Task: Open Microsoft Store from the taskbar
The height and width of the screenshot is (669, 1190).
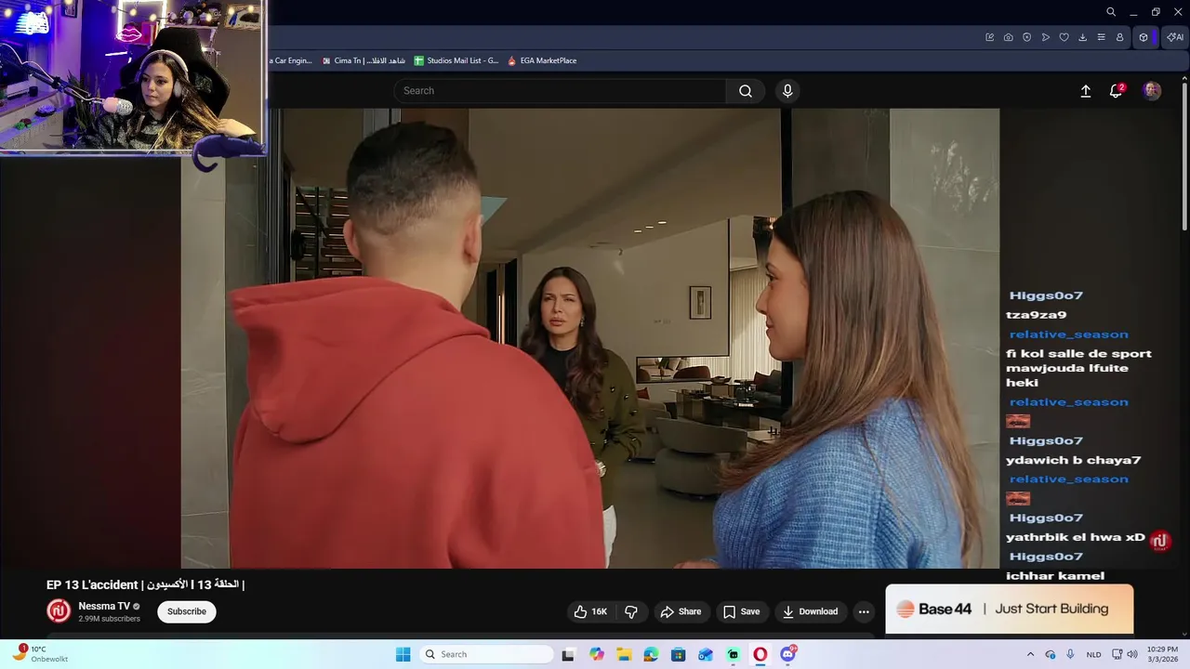Action: pyautogui.click(x=679, y=654)
